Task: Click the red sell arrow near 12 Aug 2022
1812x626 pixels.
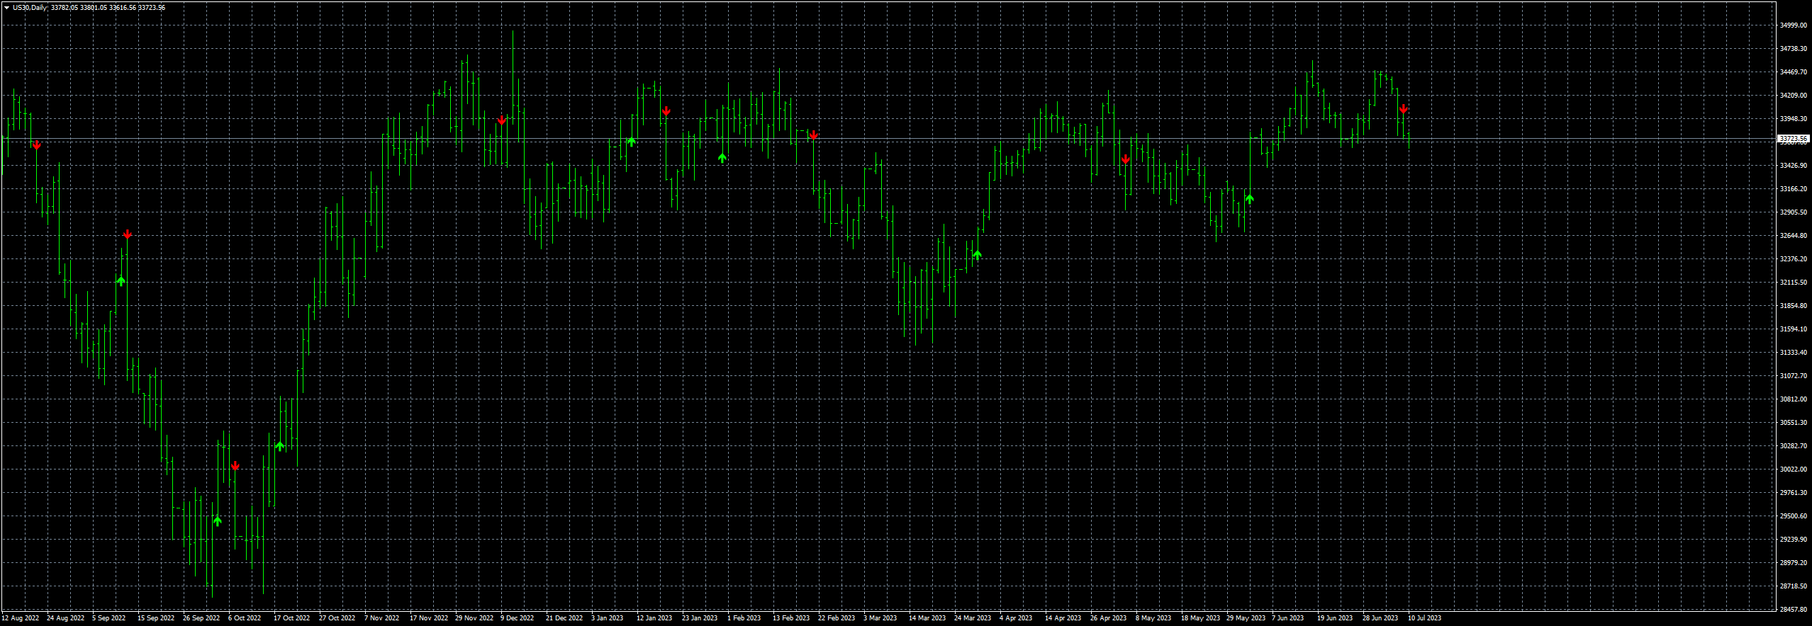Action: [37, 145]
